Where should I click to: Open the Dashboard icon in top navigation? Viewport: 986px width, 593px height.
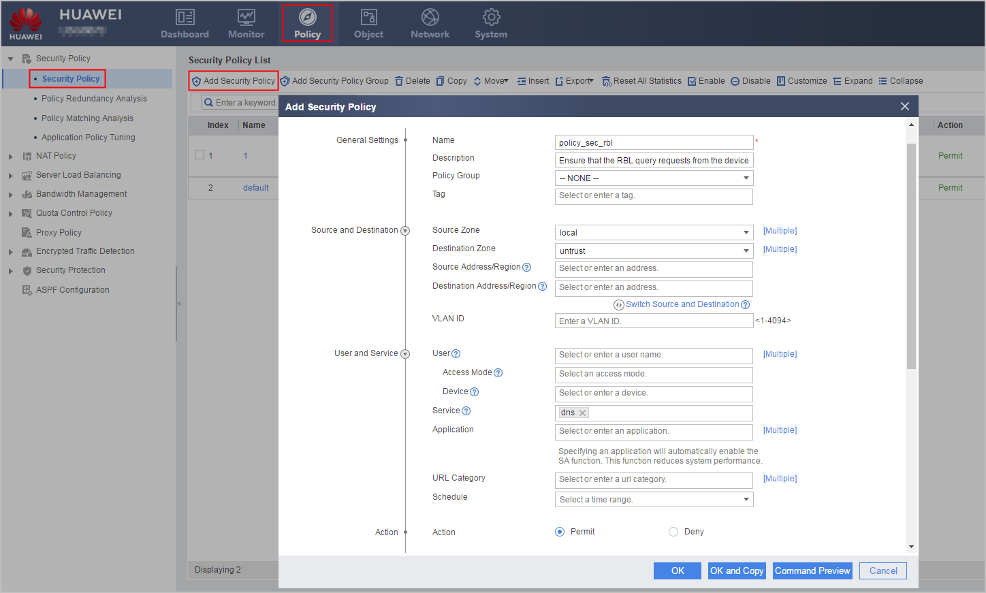(x=185, y=17)
